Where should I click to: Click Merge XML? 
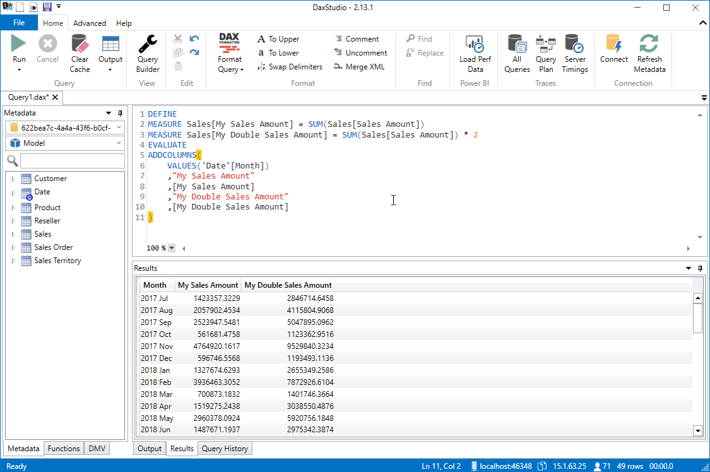click(359, 66)
